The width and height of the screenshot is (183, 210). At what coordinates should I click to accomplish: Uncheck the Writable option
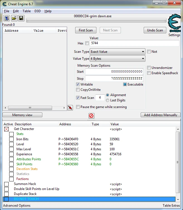click(78, 84)
